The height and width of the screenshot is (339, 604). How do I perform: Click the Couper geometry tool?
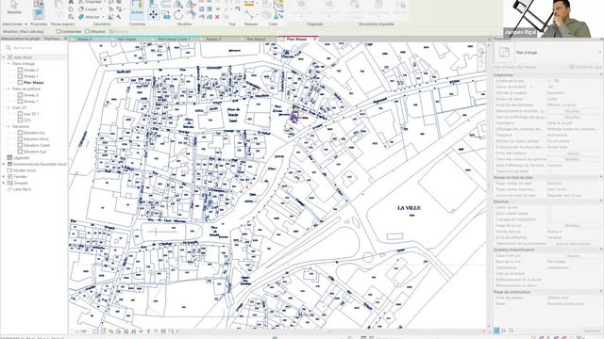tap(89, 9)
